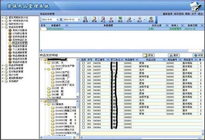The width and height of the screenshot is (205, 140).
Task: Click the detail grid bottom horizontal scrollbar
Action: 141,137
